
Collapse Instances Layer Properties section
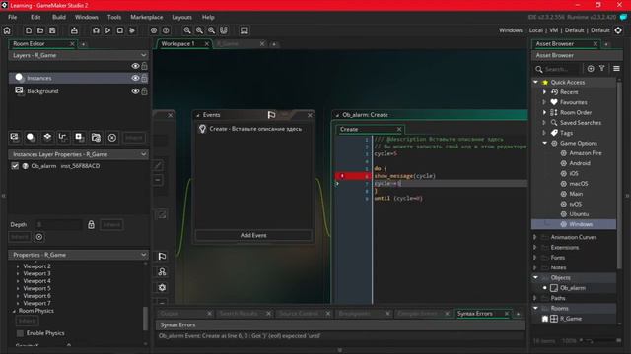[143, 154]
